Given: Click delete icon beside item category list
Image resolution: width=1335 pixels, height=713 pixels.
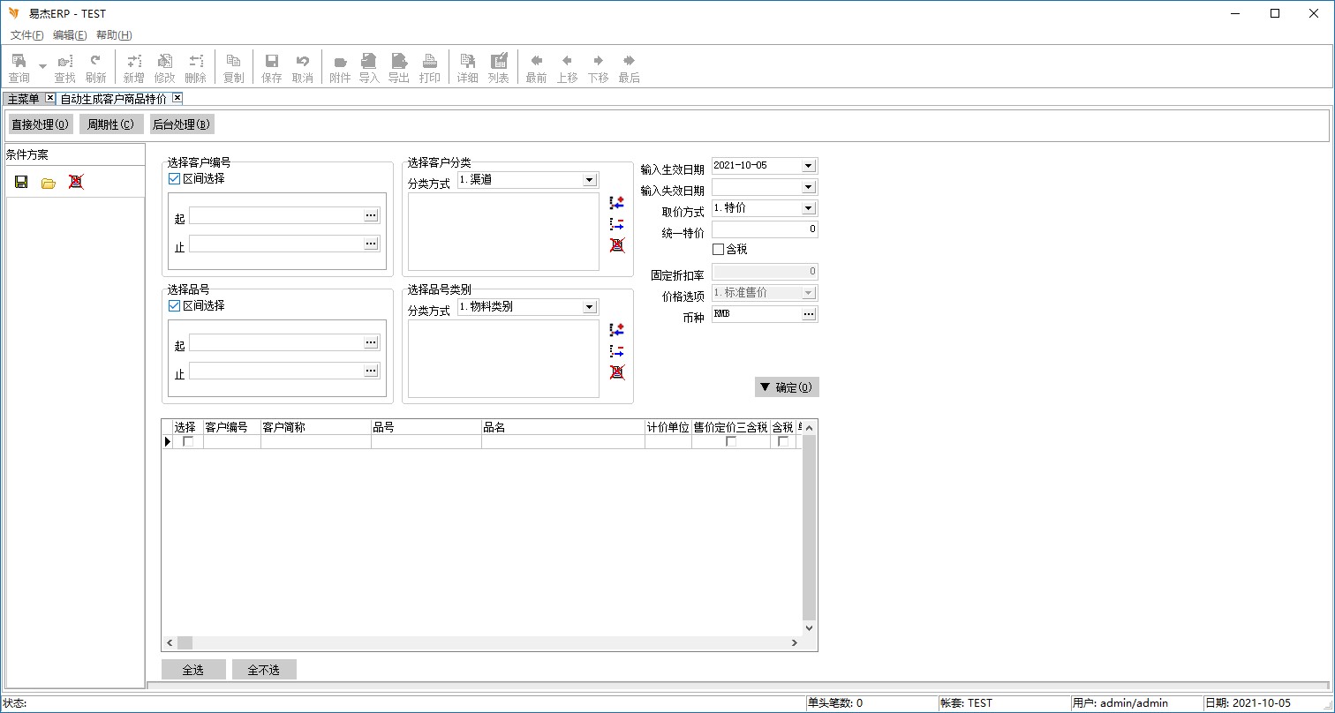Looking at the screenshot, I should pos(617,372).
